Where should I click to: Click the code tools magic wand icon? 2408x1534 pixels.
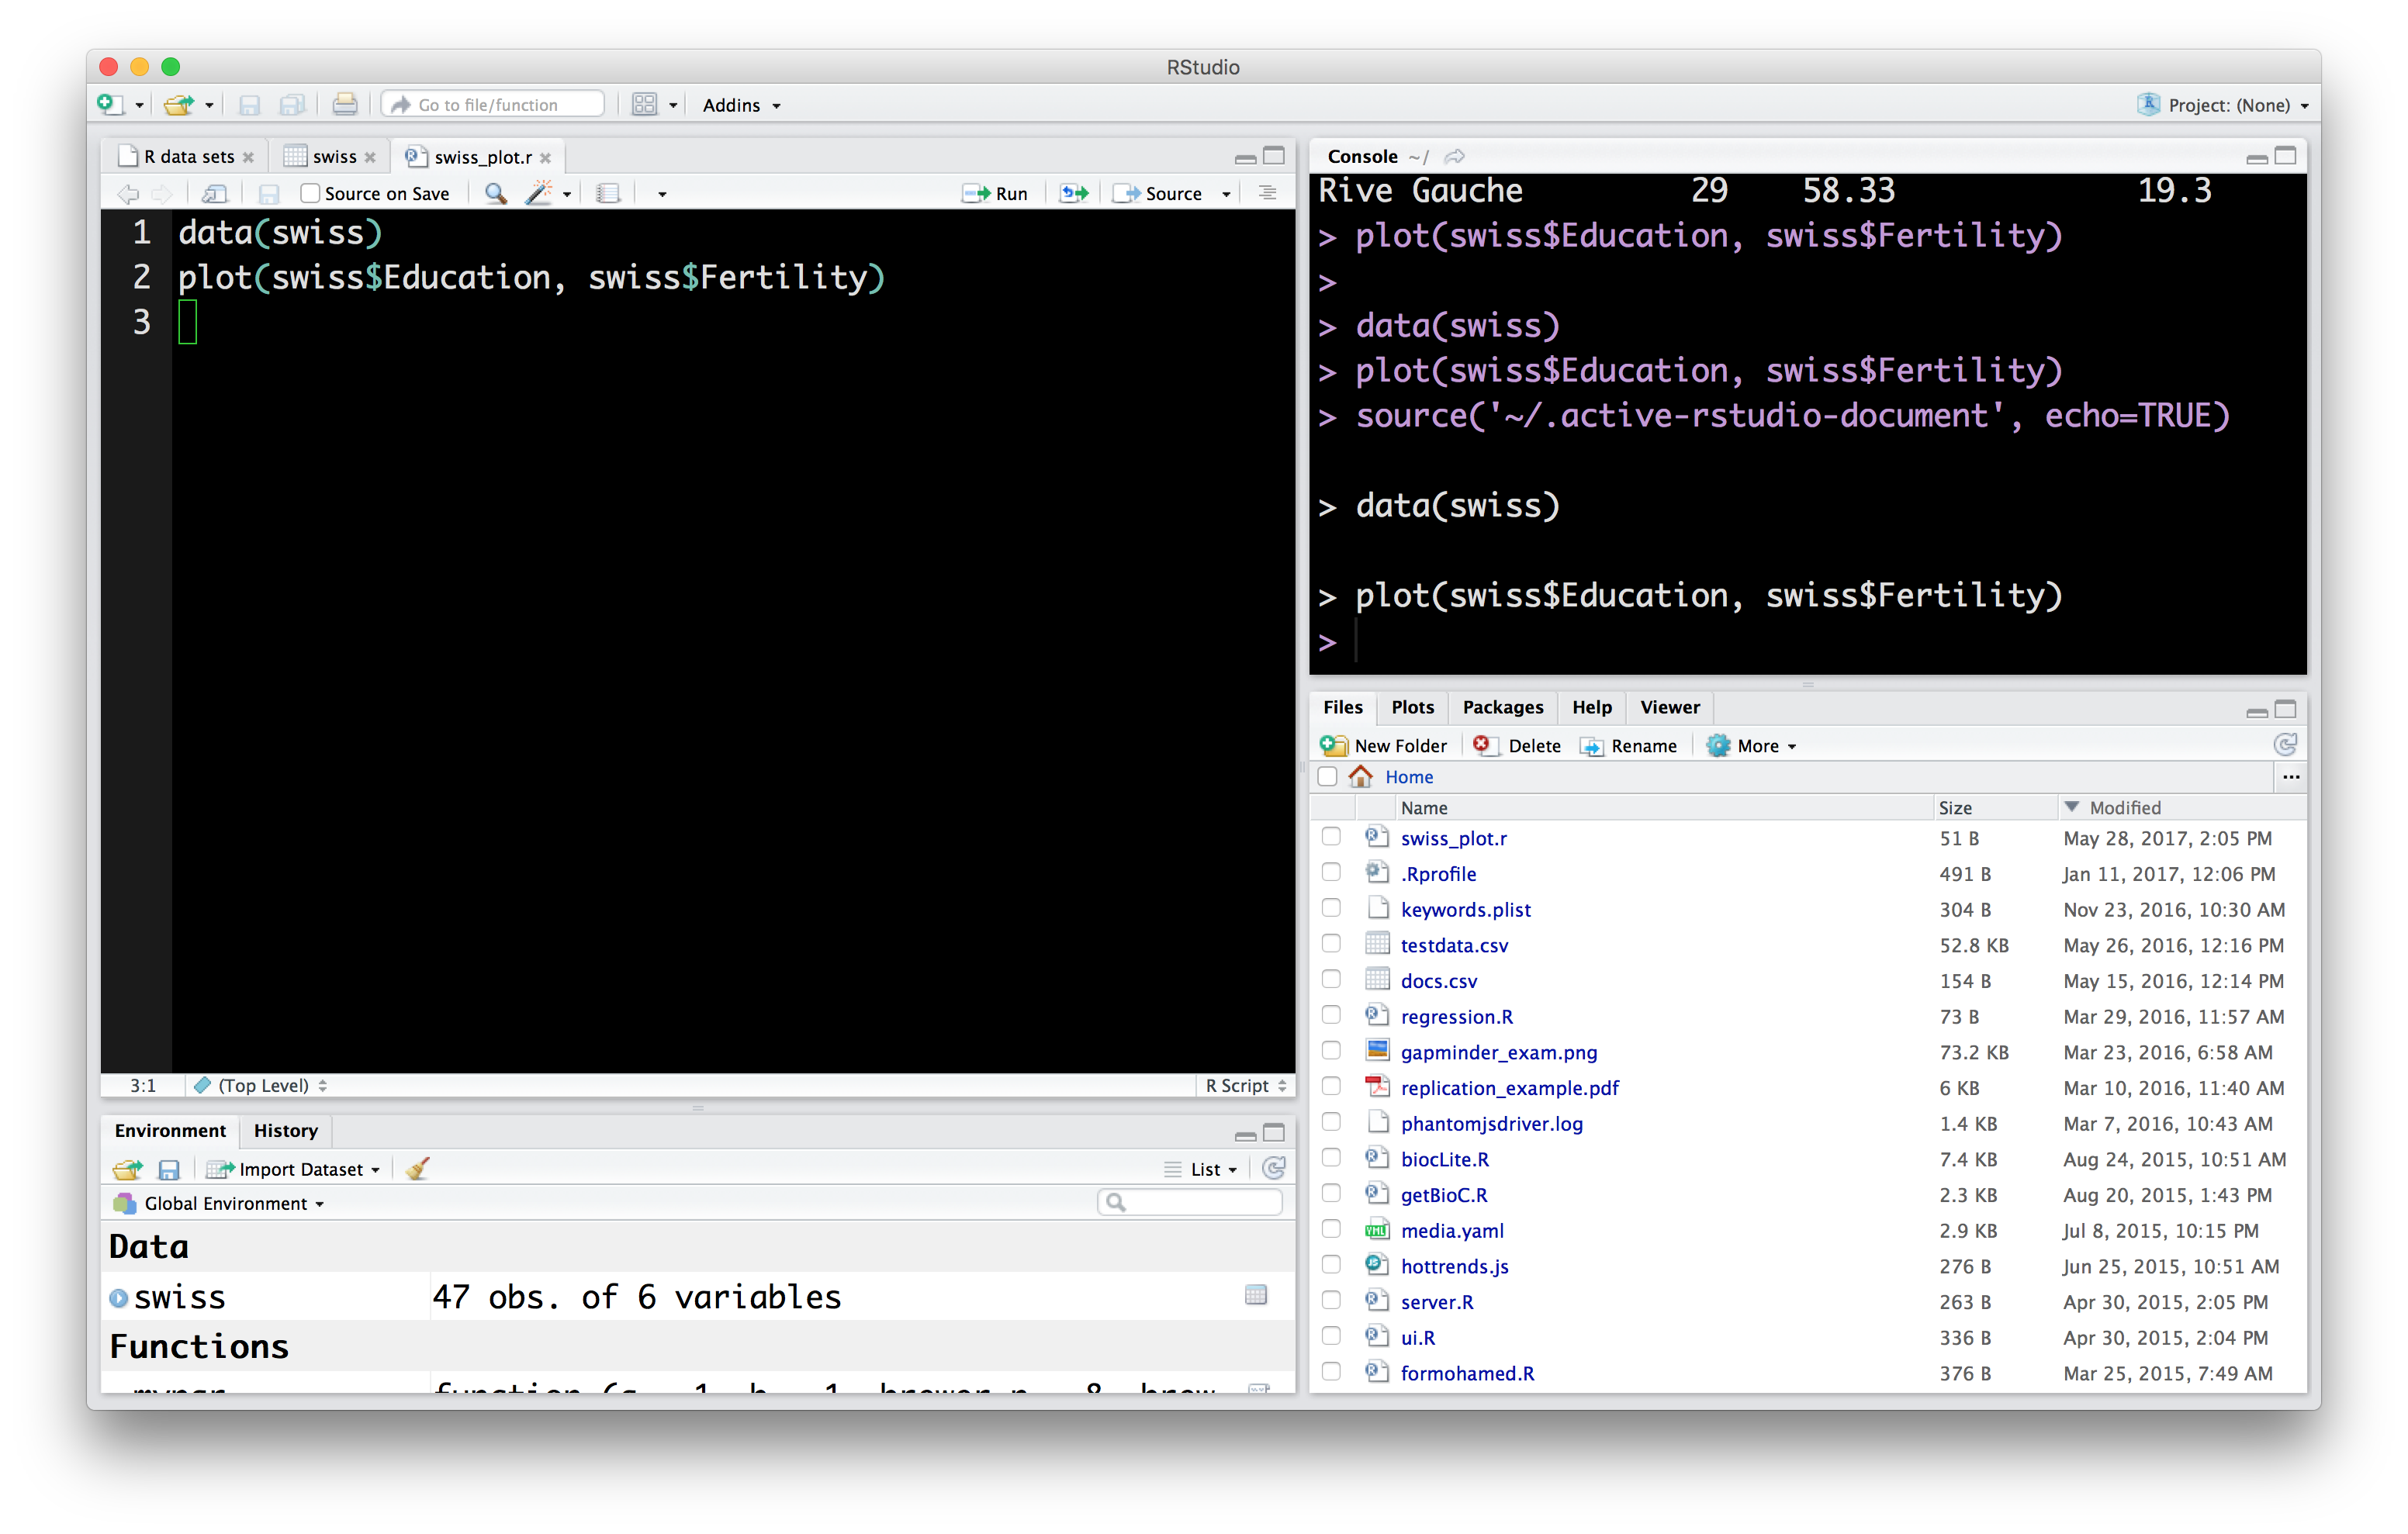coord(539,193)
